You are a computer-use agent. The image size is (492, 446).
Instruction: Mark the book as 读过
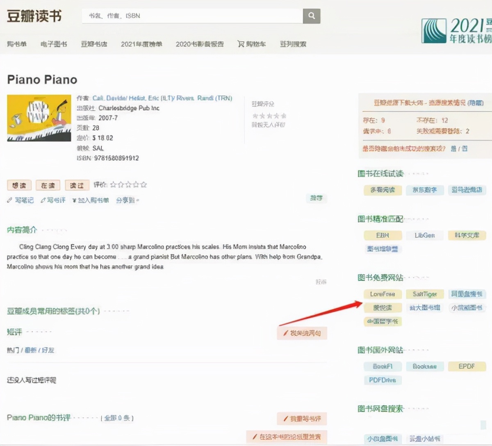(x=77, y=185)
